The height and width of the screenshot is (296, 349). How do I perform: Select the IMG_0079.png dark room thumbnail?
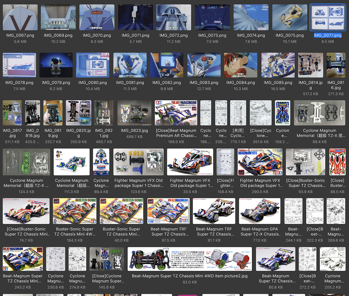pos(56,65)
